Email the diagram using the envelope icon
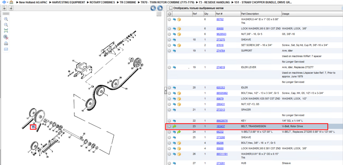The height and width of the screenshot is (165, 343). tap(6, 49)
